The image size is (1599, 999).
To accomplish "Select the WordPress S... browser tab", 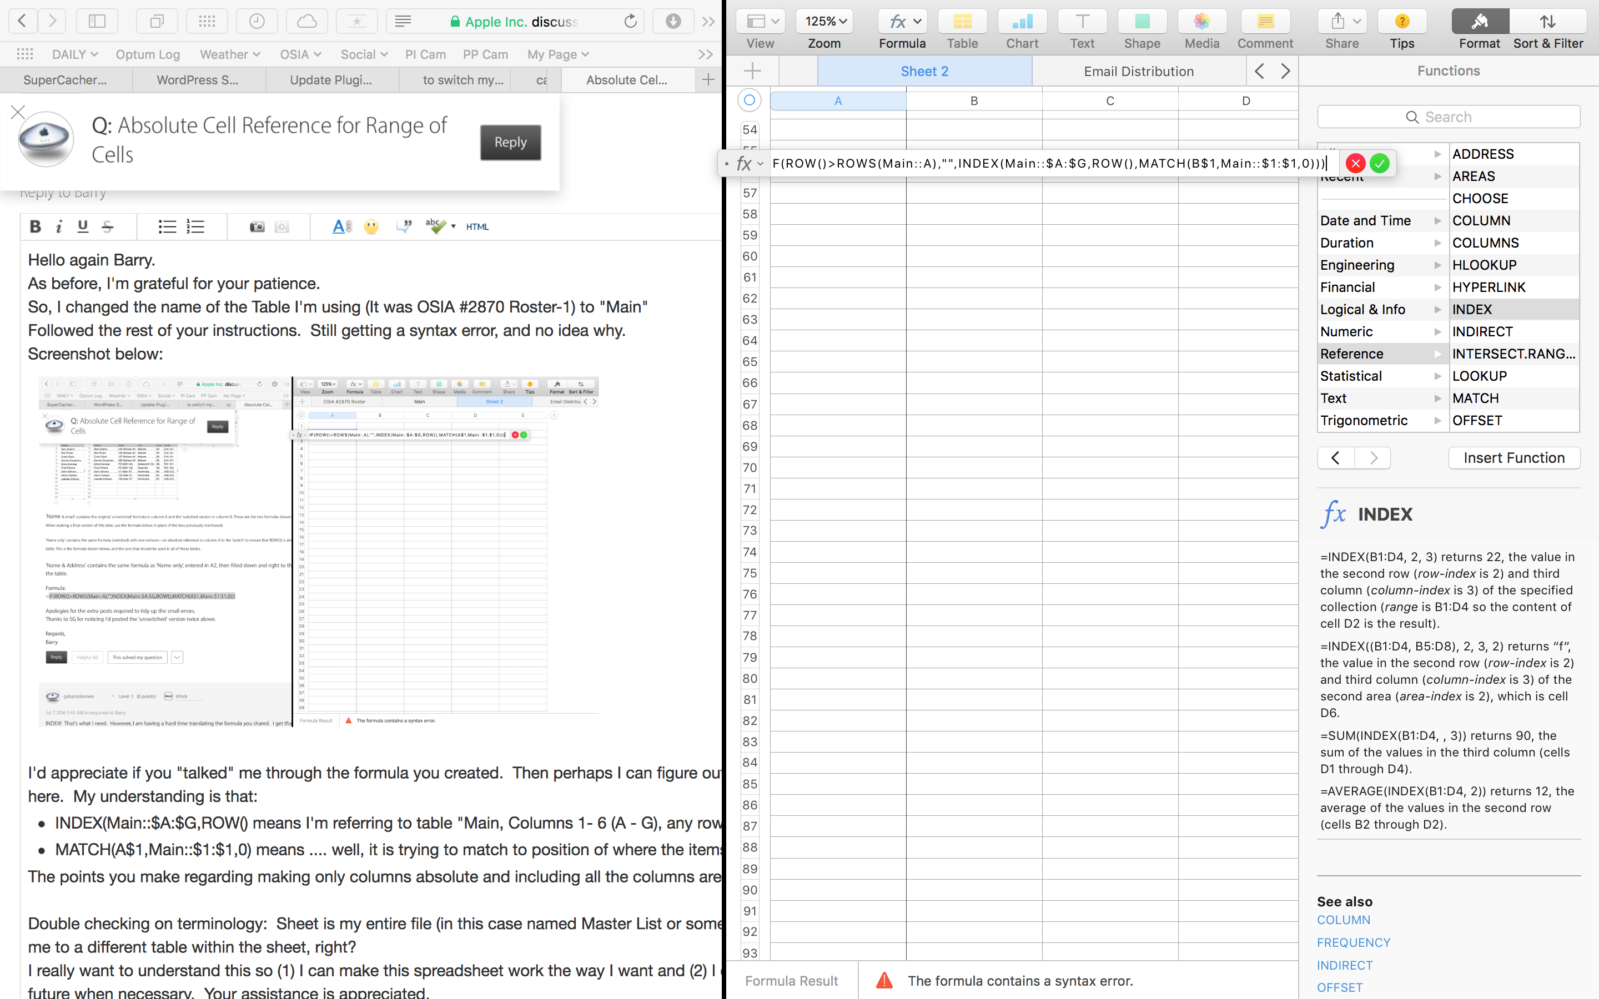I will click(198, 80).
